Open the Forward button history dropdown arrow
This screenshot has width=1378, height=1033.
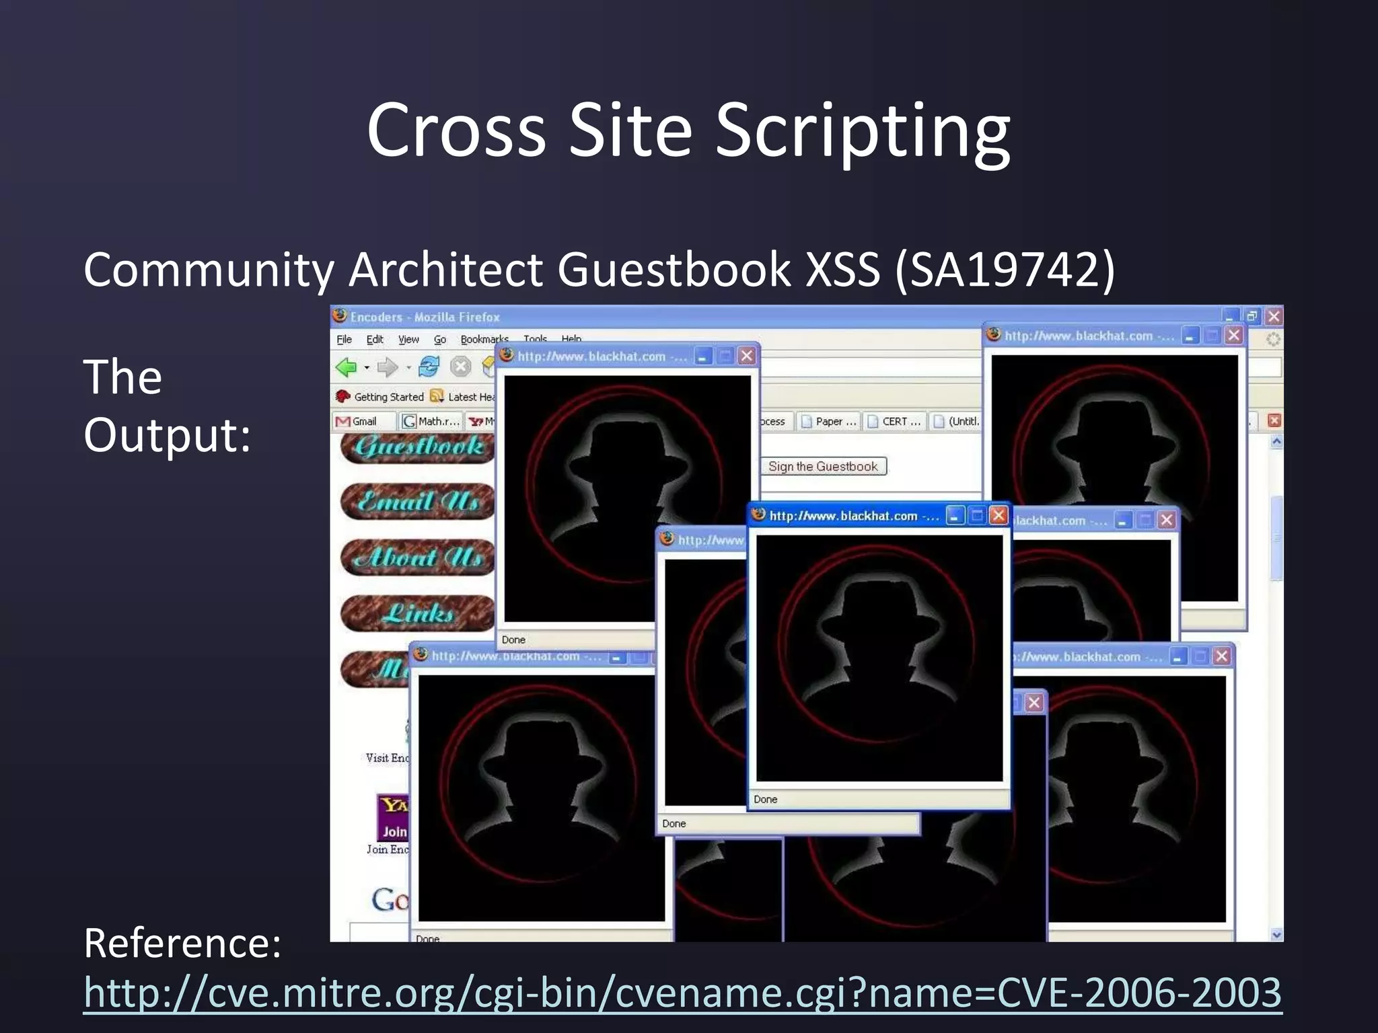pyautogui.click(x=408, y=368)
